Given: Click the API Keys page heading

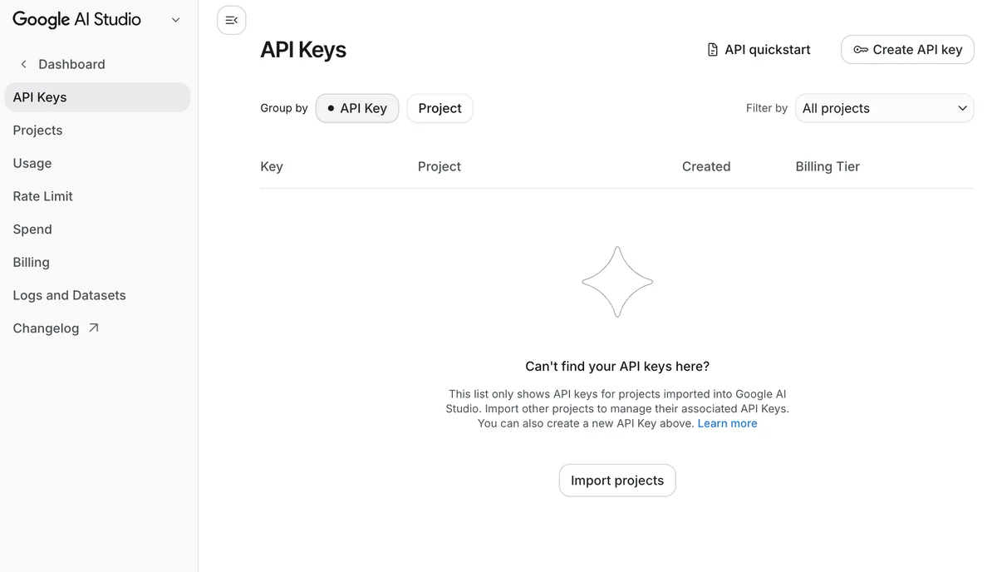Looking at the screenshot, I should (x=303, y=50).
